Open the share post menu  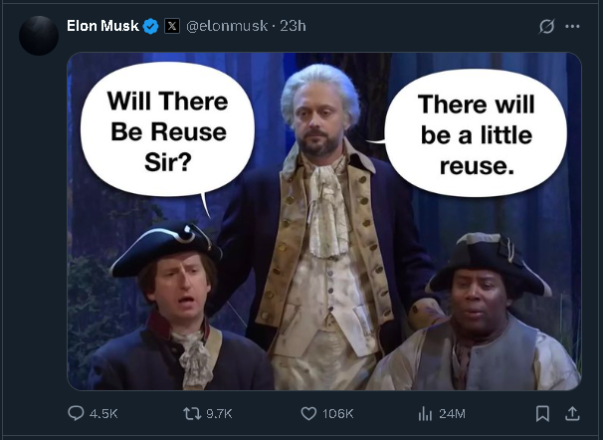[x=572, y=413]
